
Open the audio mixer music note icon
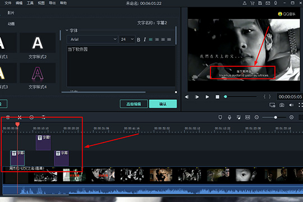(x=238, y=117)
